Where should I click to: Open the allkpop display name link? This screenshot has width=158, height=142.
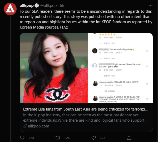click(26, 5)
